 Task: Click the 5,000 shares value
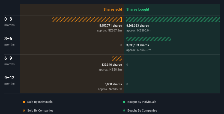pyautogui.click(x=113, y=84)
